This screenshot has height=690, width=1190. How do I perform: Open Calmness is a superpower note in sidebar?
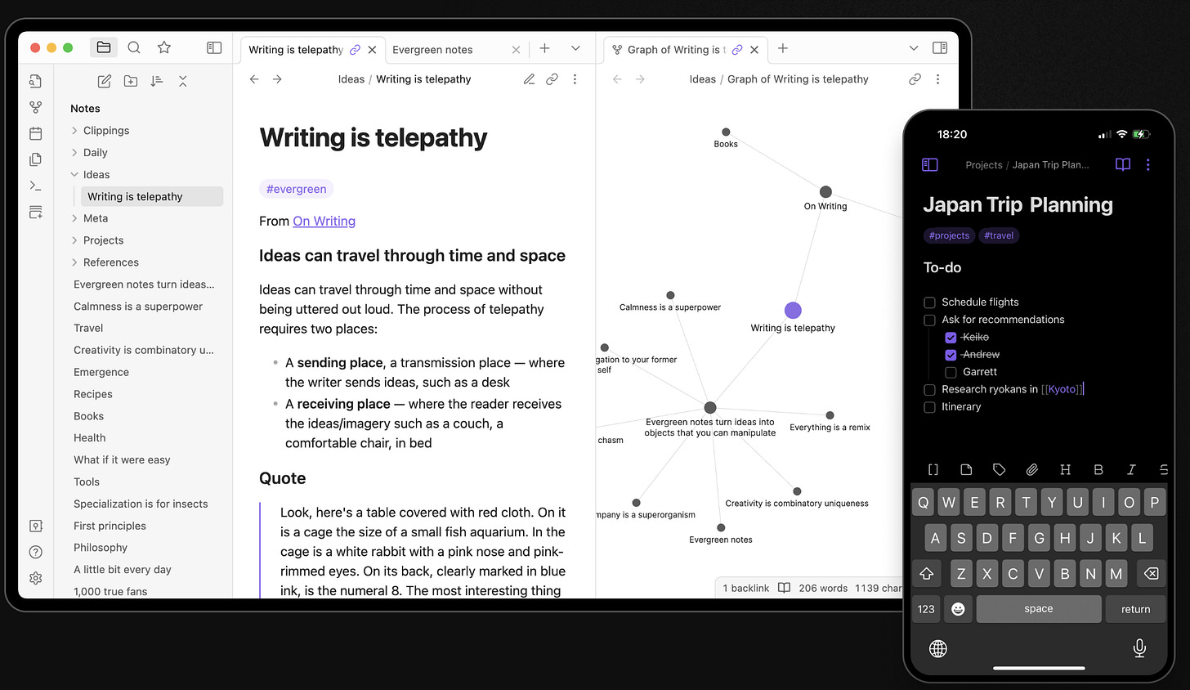tap(138, 306)
